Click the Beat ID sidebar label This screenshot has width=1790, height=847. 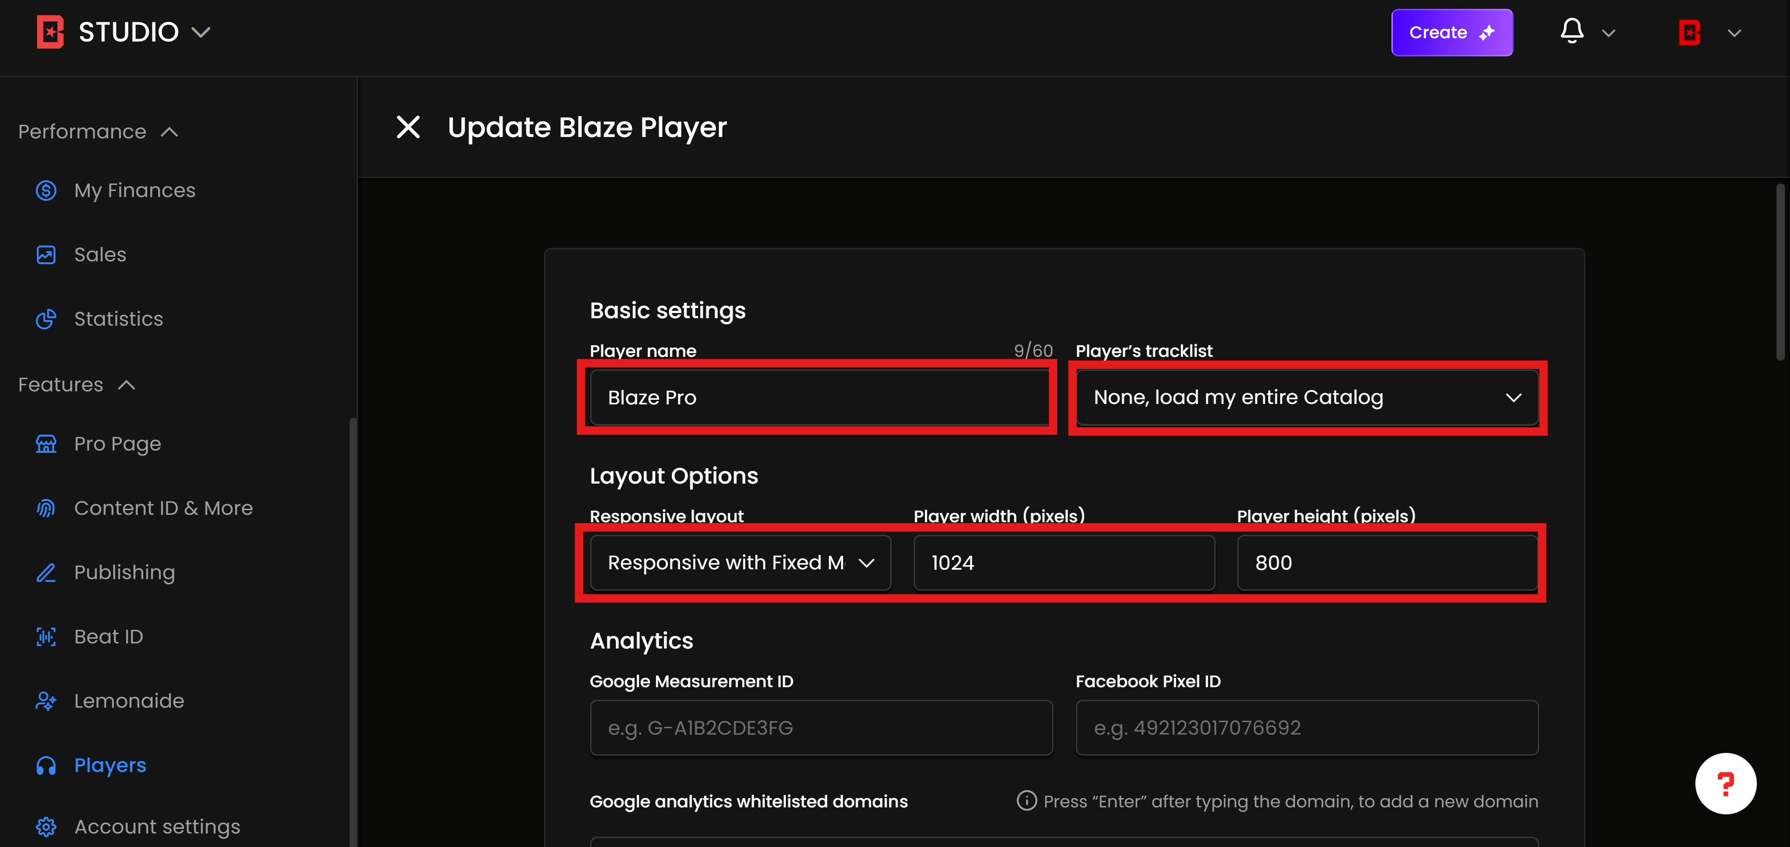109,636
